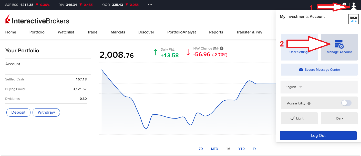361x156 pixels.
Task: Select the YTD chart range
Action: (241, 149)
